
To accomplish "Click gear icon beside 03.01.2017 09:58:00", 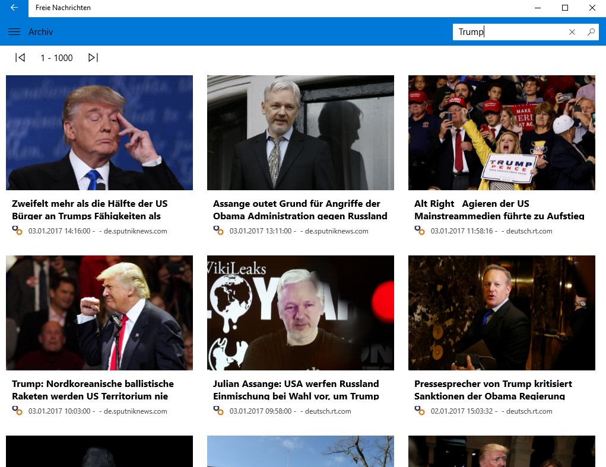I will [218, 411].
